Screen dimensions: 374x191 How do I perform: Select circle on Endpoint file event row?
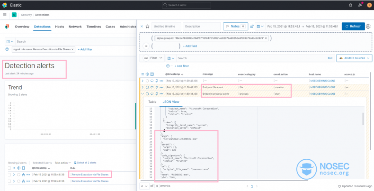[147, 87]
